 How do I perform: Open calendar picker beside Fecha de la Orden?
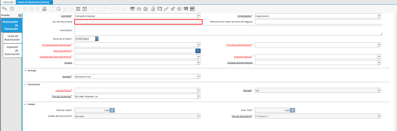click(x=97, y=39)
